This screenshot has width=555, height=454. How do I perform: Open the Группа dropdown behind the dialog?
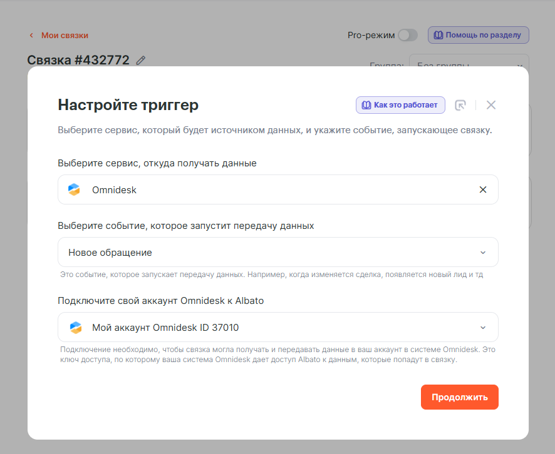pos(469,61)
